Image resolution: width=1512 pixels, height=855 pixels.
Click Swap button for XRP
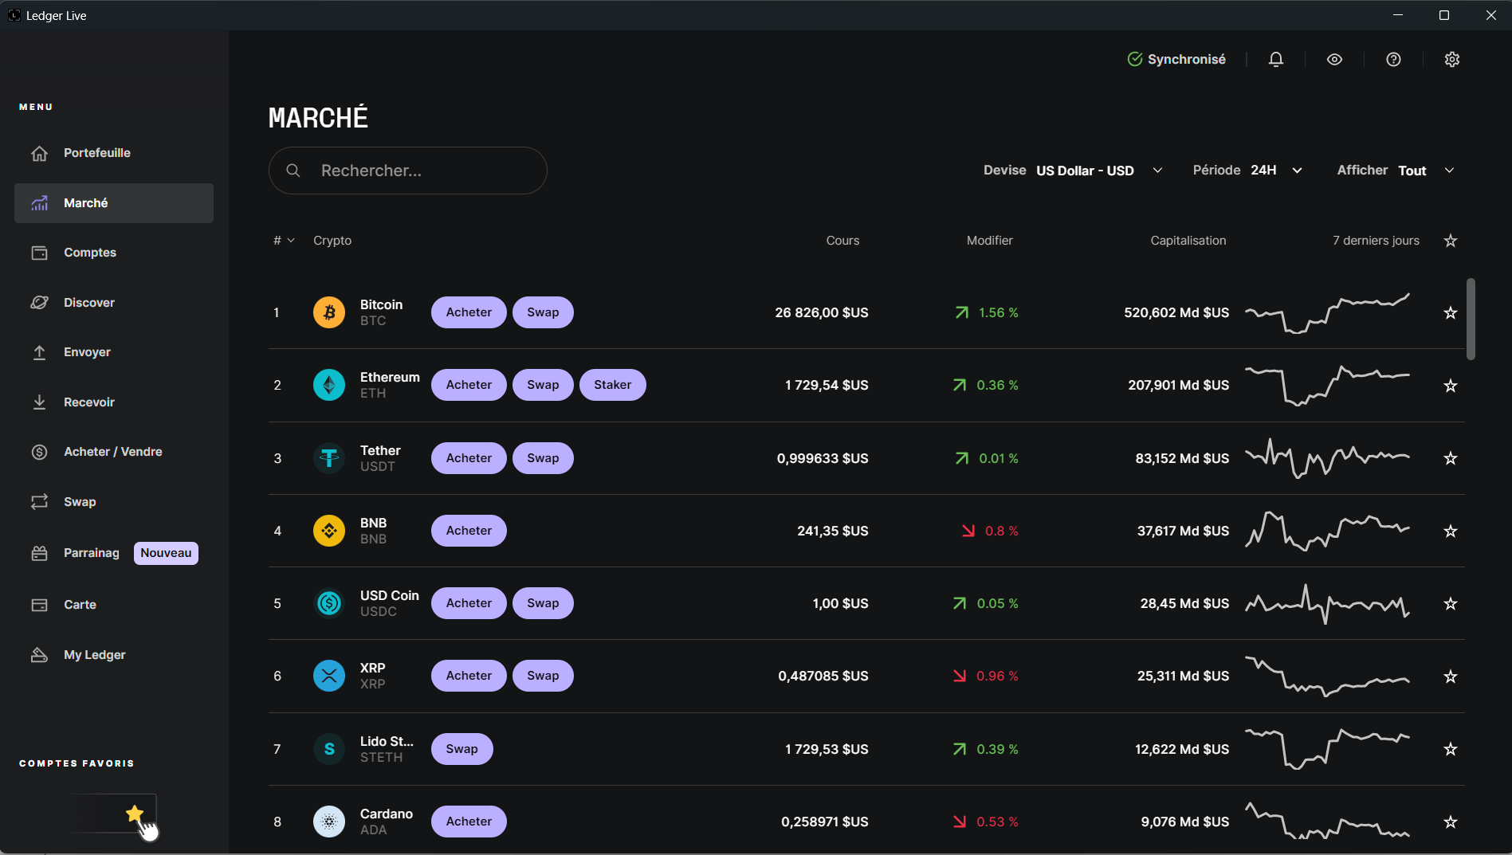[543, 676]
